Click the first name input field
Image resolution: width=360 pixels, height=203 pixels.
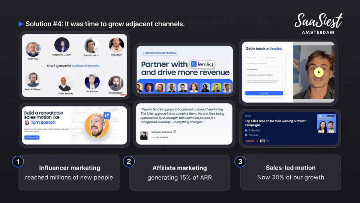point(254,58)
